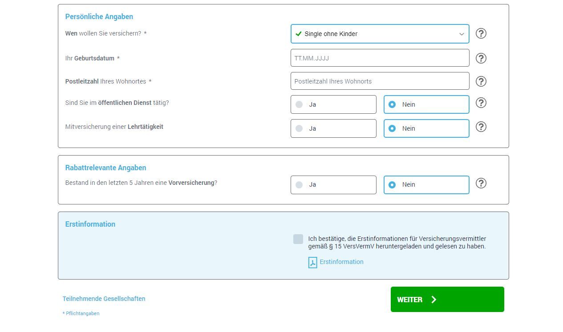Click the Erstinformation download link
563x332 pixels.
pyautogui.click(x=341, y=262)
